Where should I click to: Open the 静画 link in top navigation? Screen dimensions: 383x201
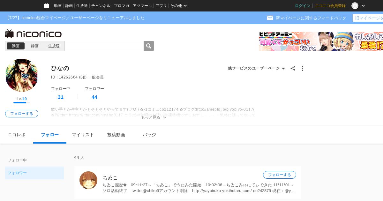pyautogui.click(x=69, y=6)
